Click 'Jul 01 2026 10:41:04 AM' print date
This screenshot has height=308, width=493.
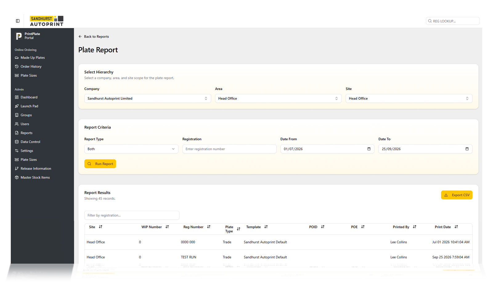[x=451, y=242]
